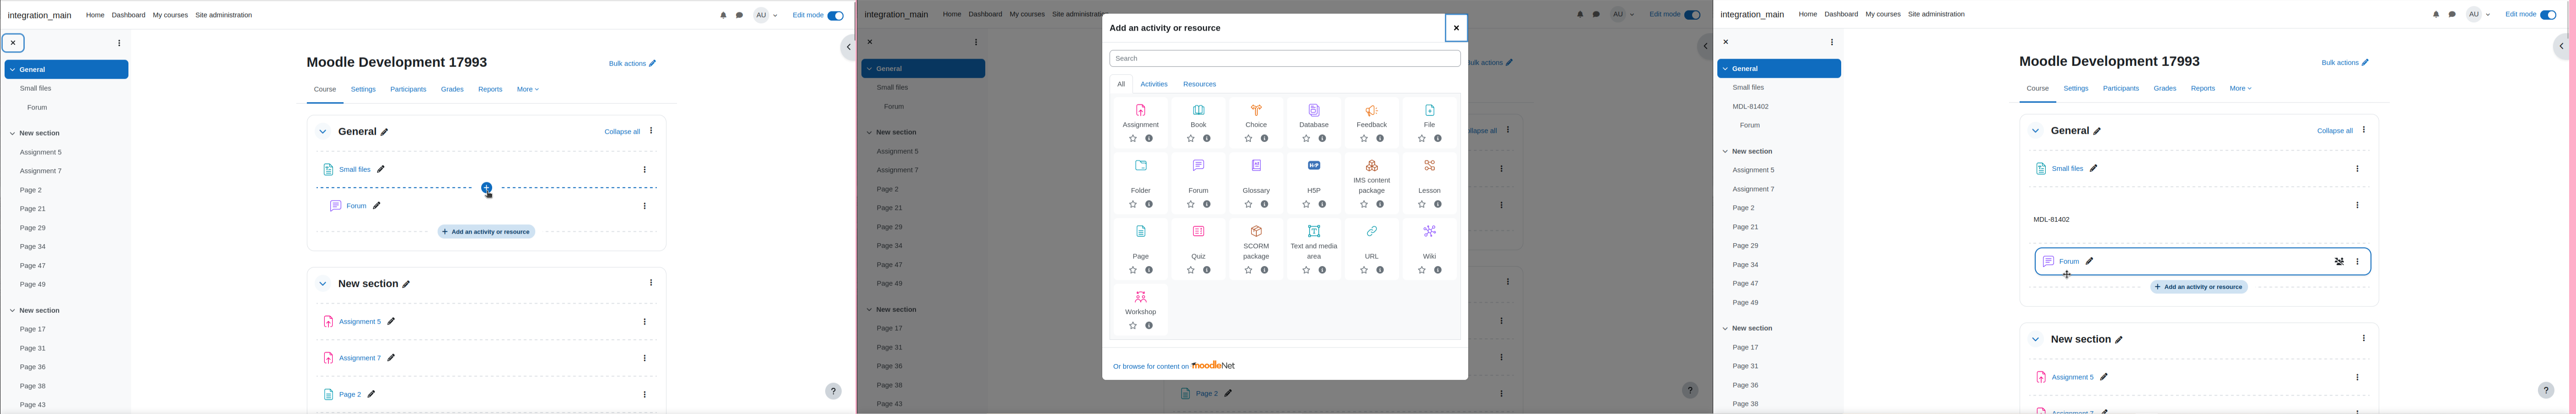Star the Quiz activity as favourite
The image size is (2576, 414).
(1190, 270)
